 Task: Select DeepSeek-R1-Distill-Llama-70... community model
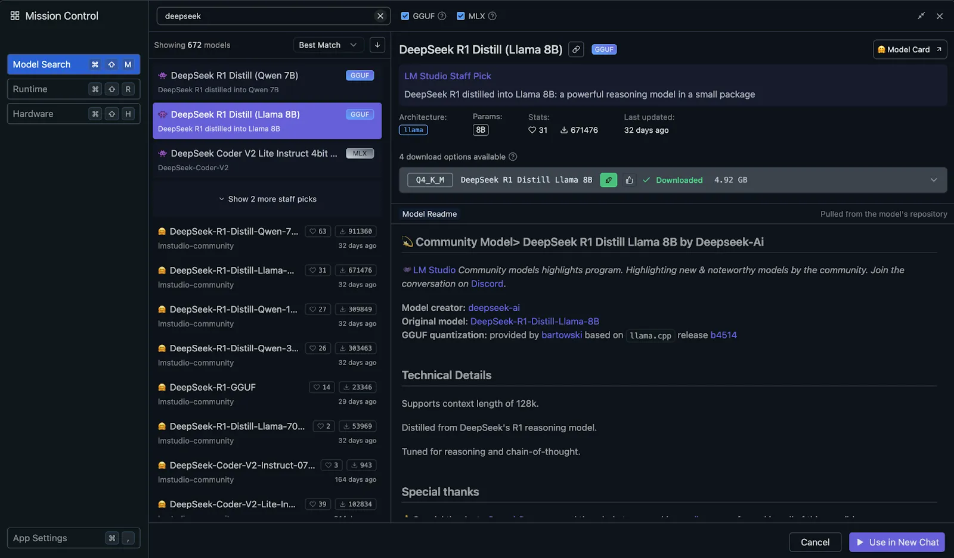[267, 433]
